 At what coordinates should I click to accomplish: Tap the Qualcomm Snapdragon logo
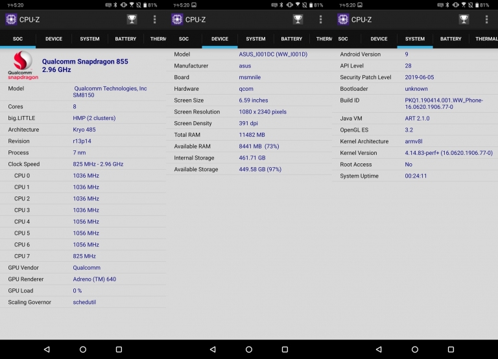23,65
